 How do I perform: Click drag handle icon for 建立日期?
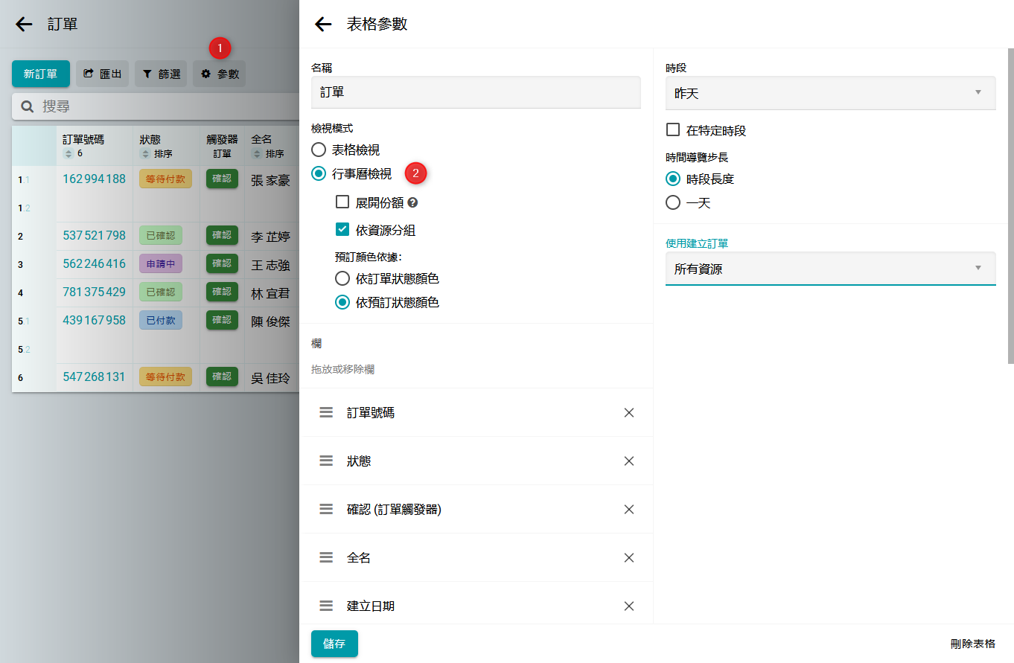point(326,606)
